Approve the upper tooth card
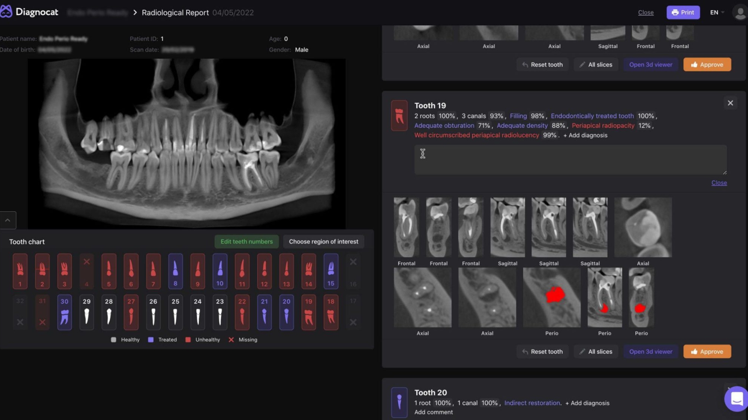The width and height of the screenshot is (748, 420). [707, 65]
